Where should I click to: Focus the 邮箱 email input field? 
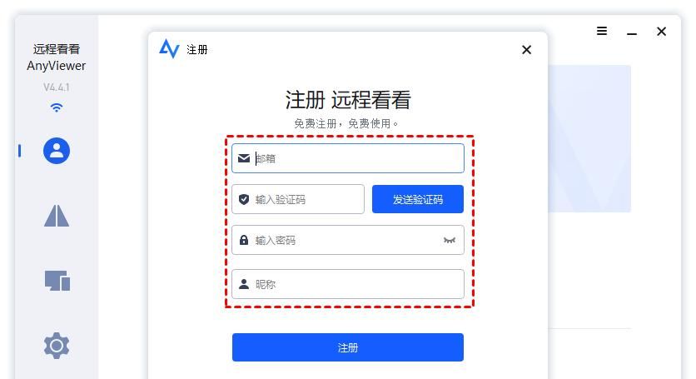(x=347, y=158)
